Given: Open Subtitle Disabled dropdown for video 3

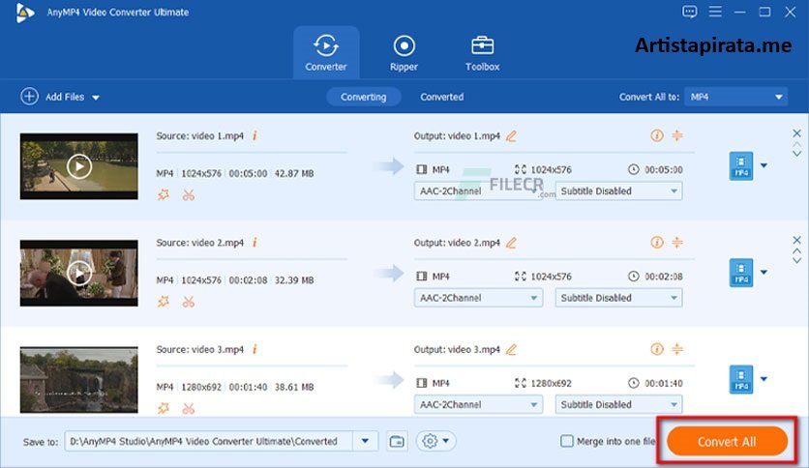Looking at the screenshot, I should click(x=618, y=405).
